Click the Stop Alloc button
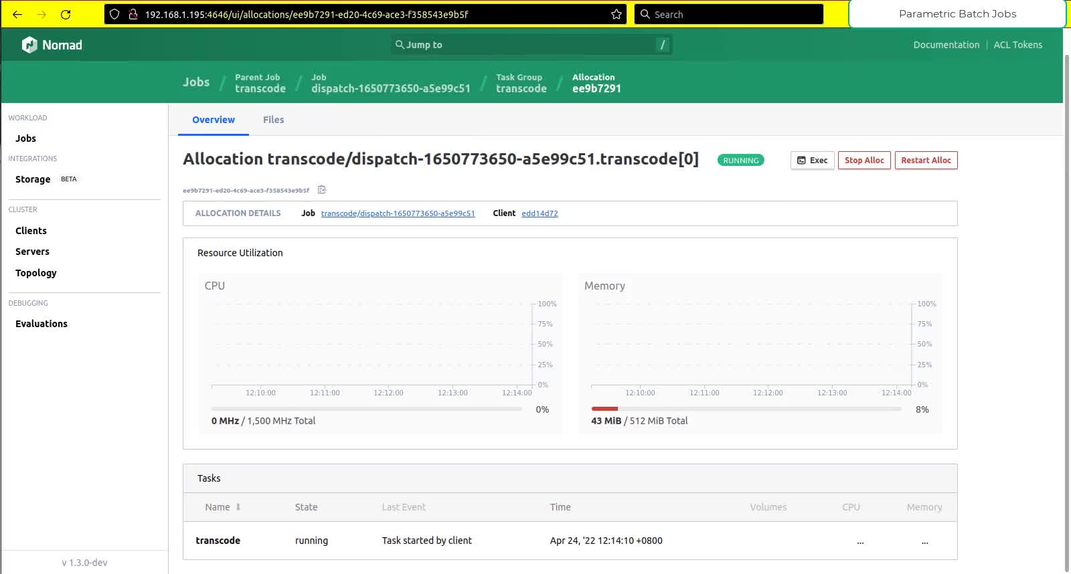The height and width of the screenshot is (574, 1071). tap(864, 161)
